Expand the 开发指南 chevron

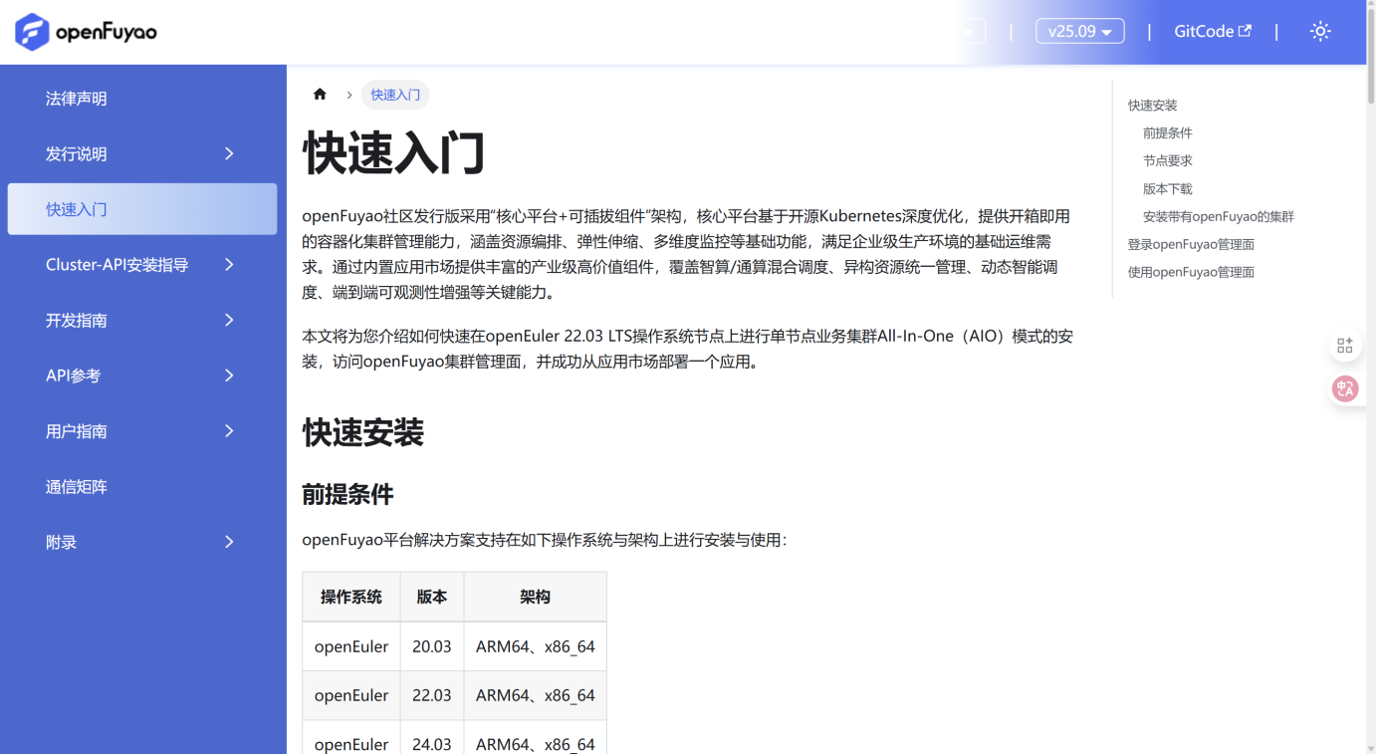pyautogui.click(x=229, y=320)
